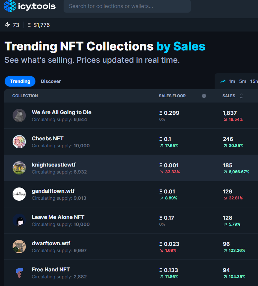Click the 11.86% floor increase
Image resolution: width=258 pixels, height=286 pixels.
point(172,277)
